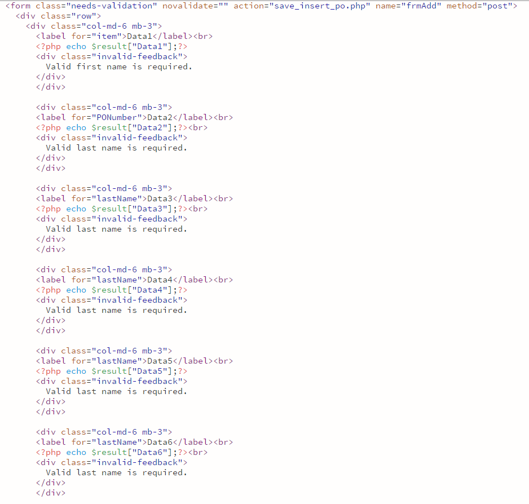Click the php echo $result["Data6"] line
This screenshot has height=504, width=529.
click(122, 452)
